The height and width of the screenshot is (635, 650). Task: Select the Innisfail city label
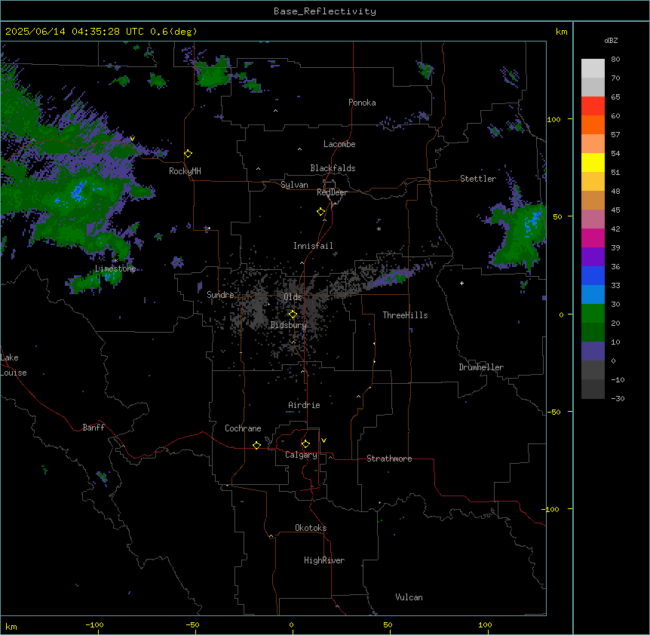tap(313, 246)
